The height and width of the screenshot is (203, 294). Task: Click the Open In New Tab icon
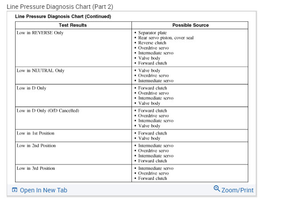(14, 190)
